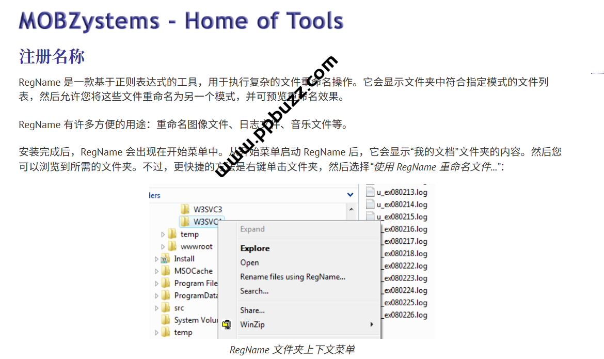Click the u_ex080213.log file icon
The height and width of the screenshot is (359, 604).
[370, 192]
